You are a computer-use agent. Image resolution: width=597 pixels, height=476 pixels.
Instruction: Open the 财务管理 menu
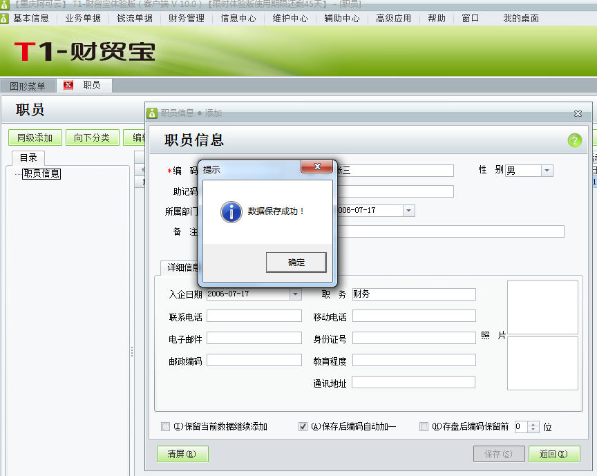(x=187, y=18)
